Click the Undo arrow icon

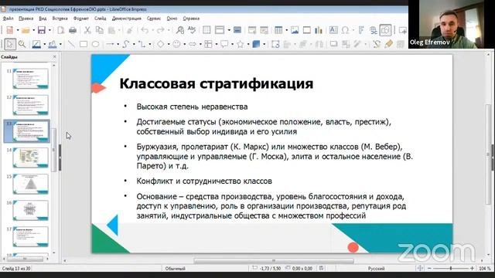145,30
